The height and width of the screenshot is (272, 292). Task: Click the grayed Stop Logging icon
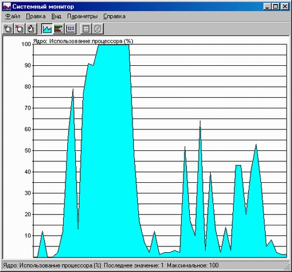[98, 29]
